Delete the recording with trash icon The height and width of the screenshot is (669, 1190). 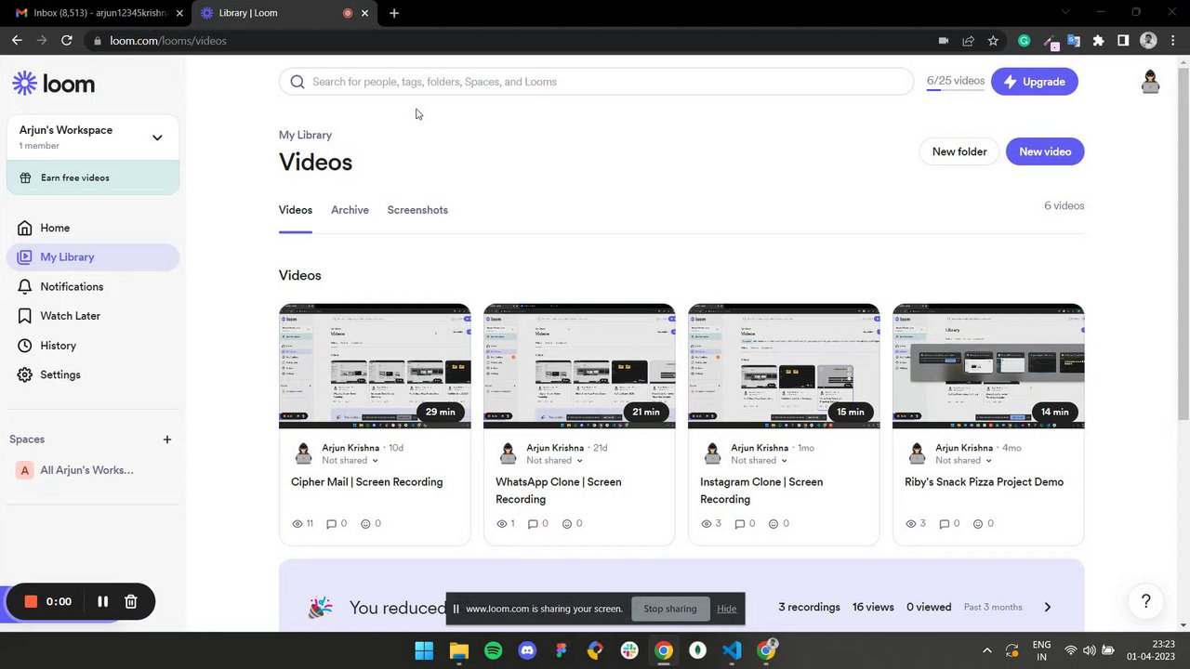pyautogui.click(x=131, y=601)
